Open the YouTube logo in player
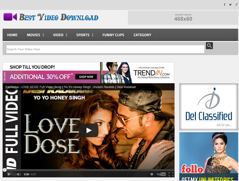 pos(161,174)
